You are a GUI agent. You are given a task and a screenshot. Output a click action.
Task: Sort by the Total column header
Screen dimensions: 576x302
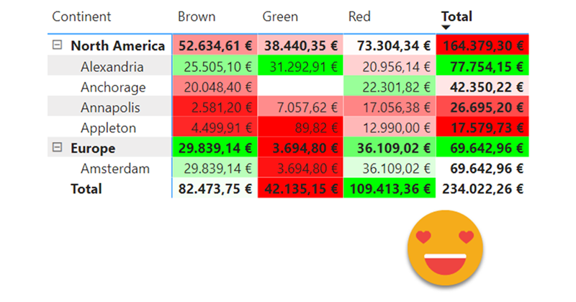click(456, 17)
